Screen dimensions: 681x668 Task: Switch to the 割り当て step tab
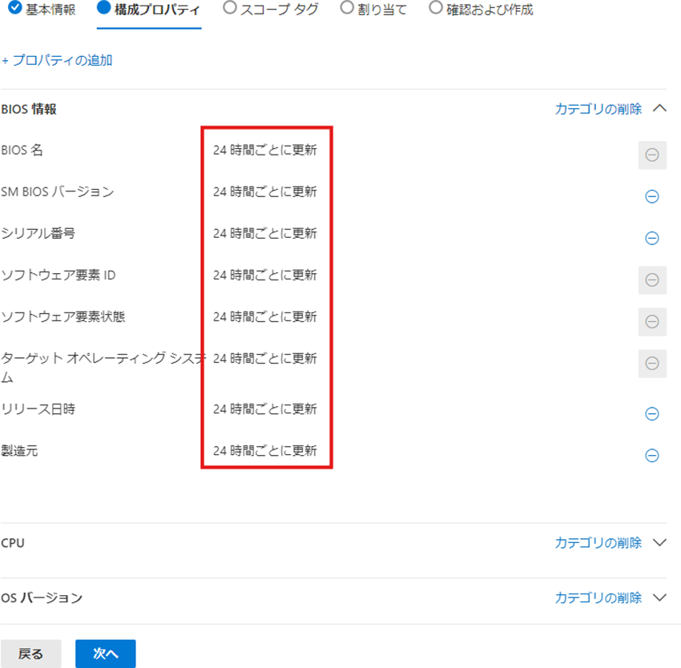(x=374, y=9)
